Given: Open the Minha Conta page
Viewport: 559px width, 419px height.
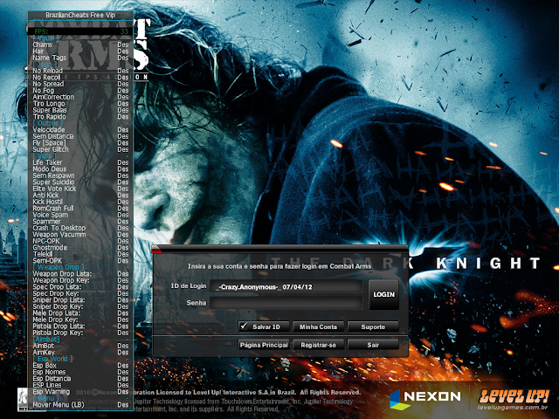Looking at the screenshot, I should coord(318,326).
